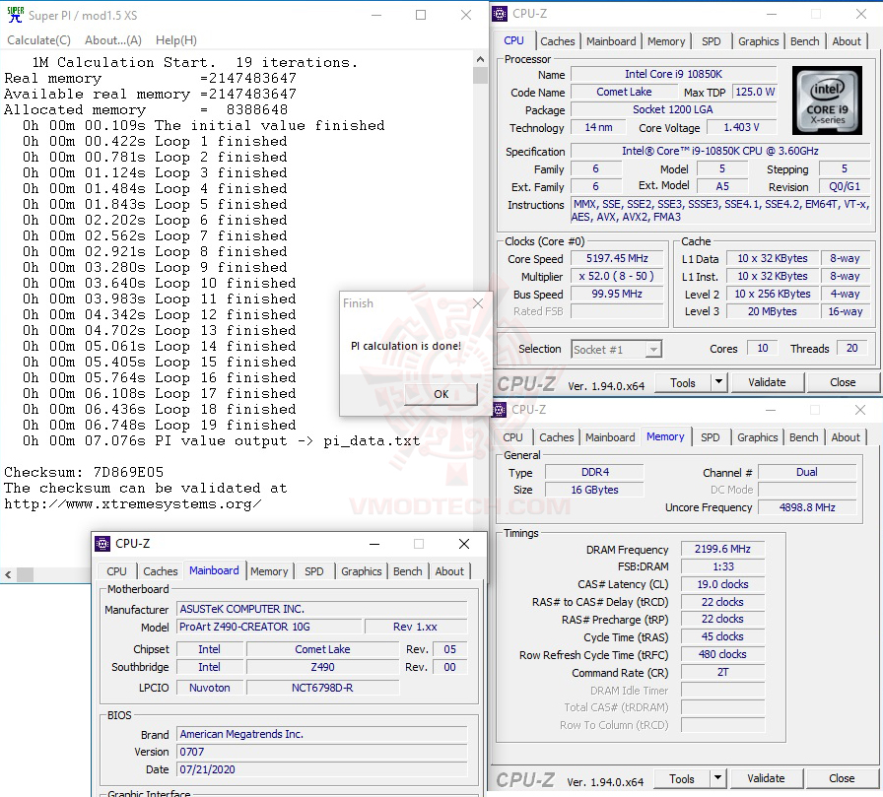The width and height of the screenshot is (883, 797).
Task: Close the Finish dialog with its X
Action: [x=478, y=303]
